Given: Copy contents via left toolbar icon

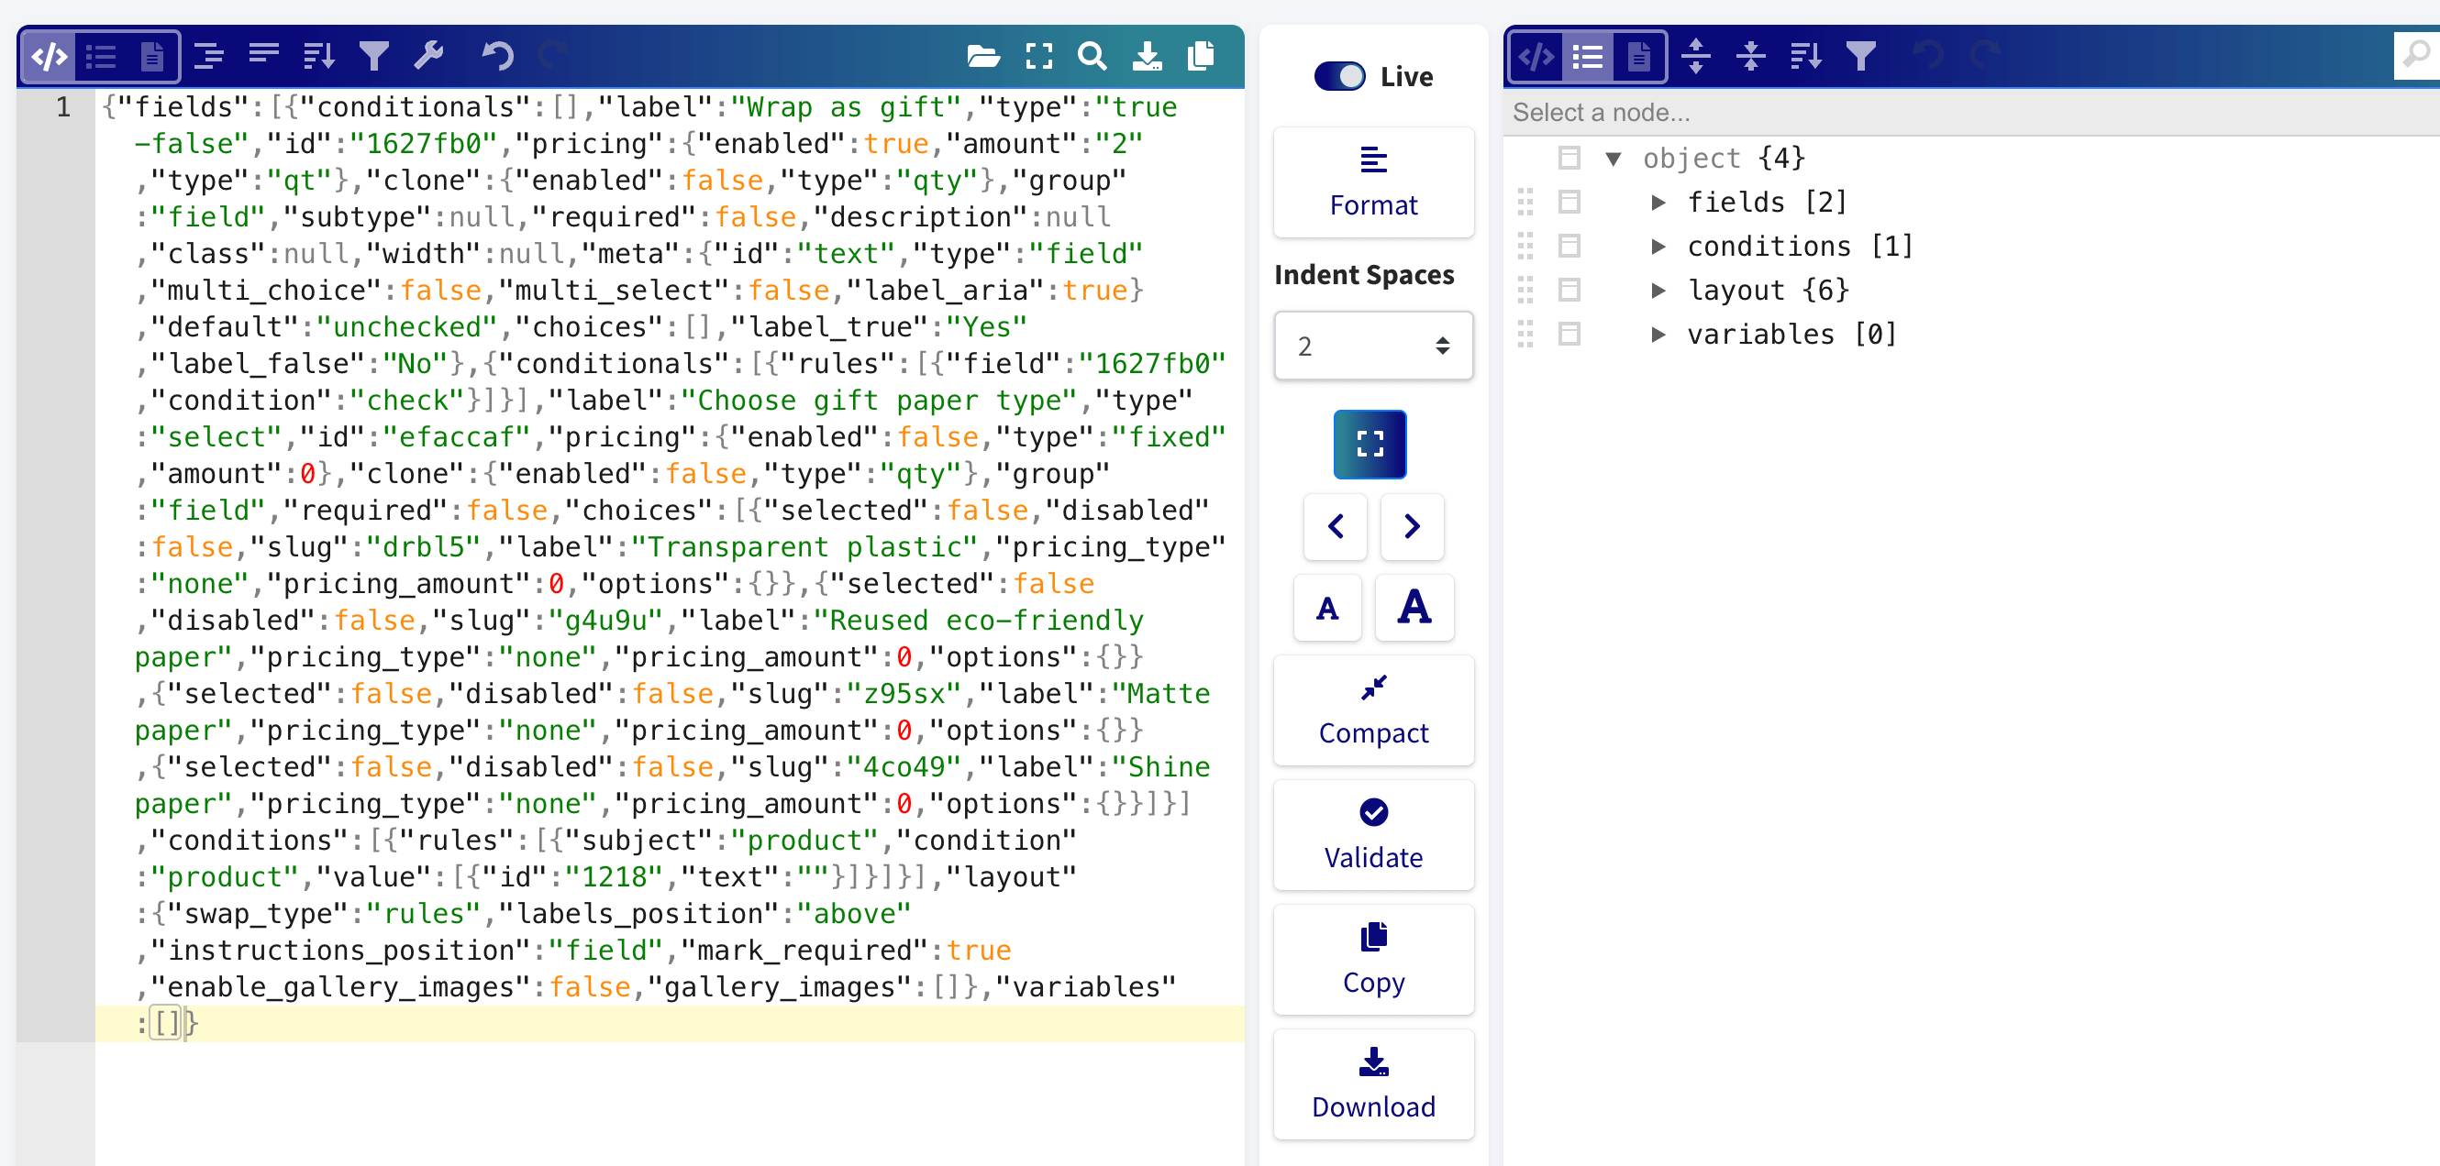Looking at the screenshot, I should point(1201,57).
